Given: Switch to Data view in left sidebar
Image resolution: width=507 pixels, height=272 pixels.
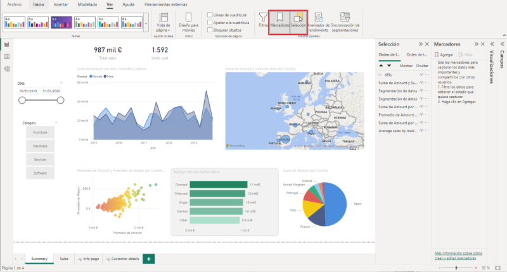Looking at the screenshot, I should point(6,56).
